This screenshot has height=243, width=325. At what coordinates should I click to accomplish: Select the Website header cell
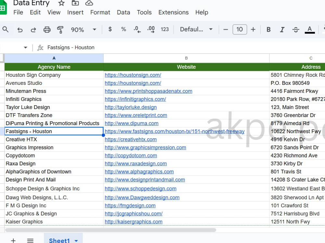(x=186, y=67)
